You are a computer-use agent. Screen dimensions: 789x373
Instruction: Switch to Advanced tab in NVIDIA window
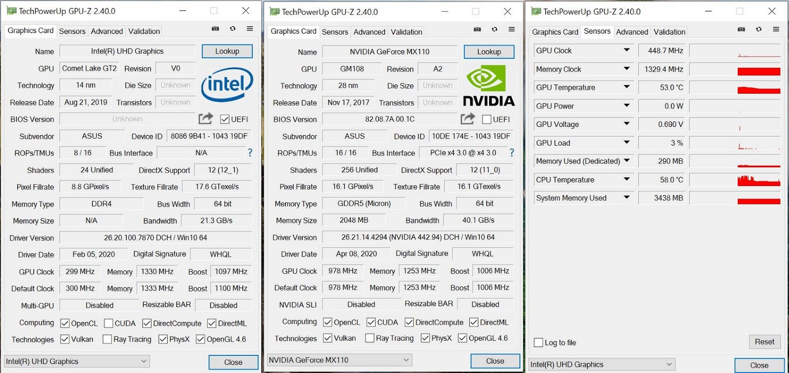(x=369, y=32)
